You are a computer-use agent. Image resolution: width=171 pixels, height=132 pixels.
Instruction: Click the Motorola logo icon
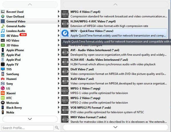[x=3, y=103]
